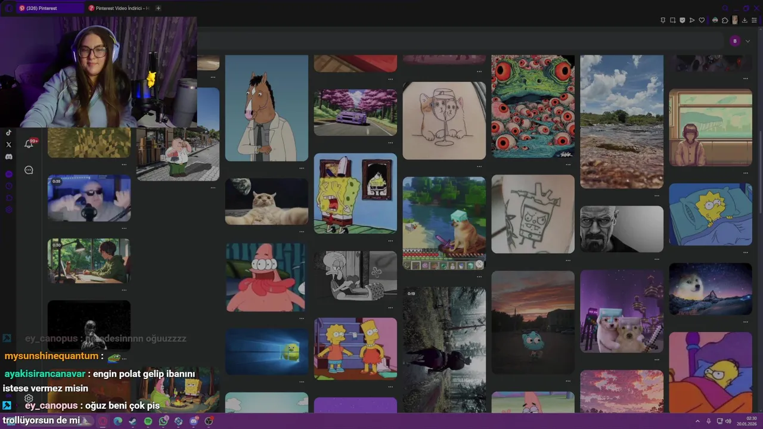The height and width of the screenshot is (429, 763).
Task: Open Pinterest messages speech bubble
Action: [x=29, y=170]
